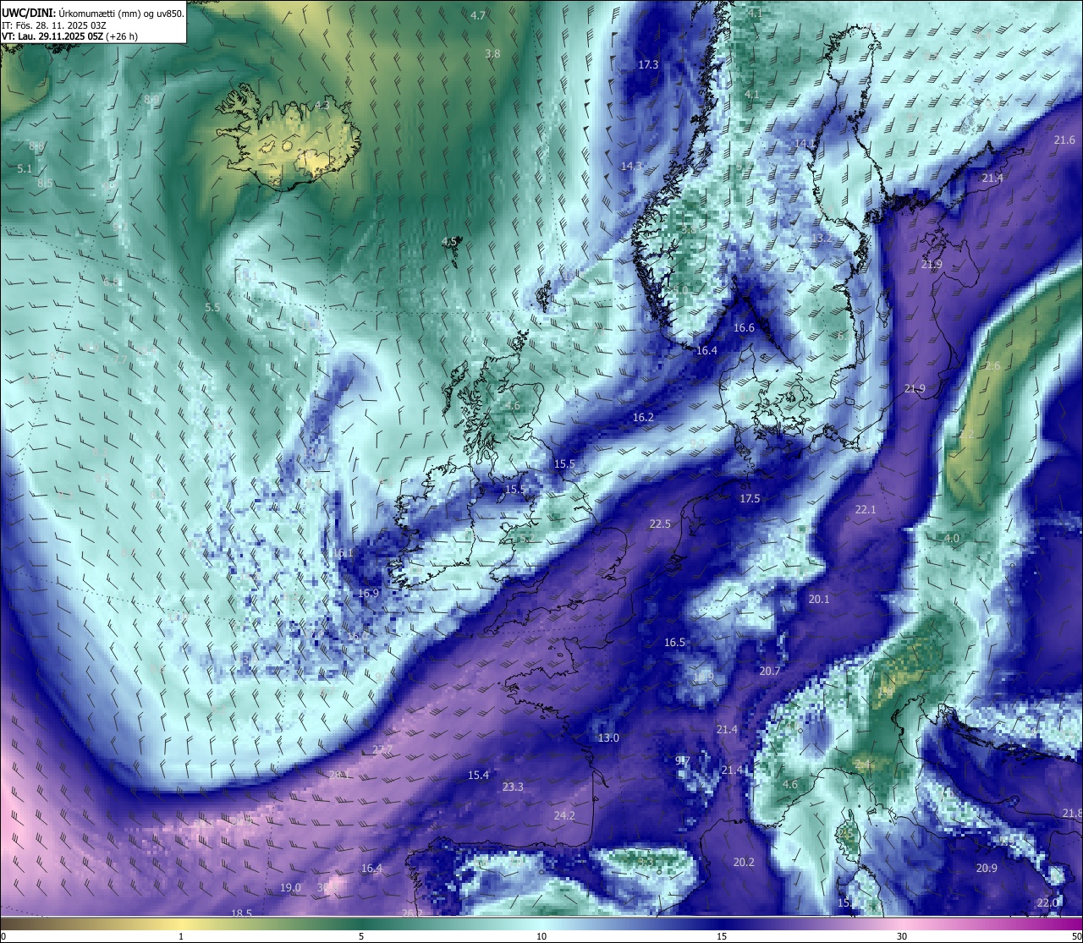Click the map value 16.5

pos(674,642)
